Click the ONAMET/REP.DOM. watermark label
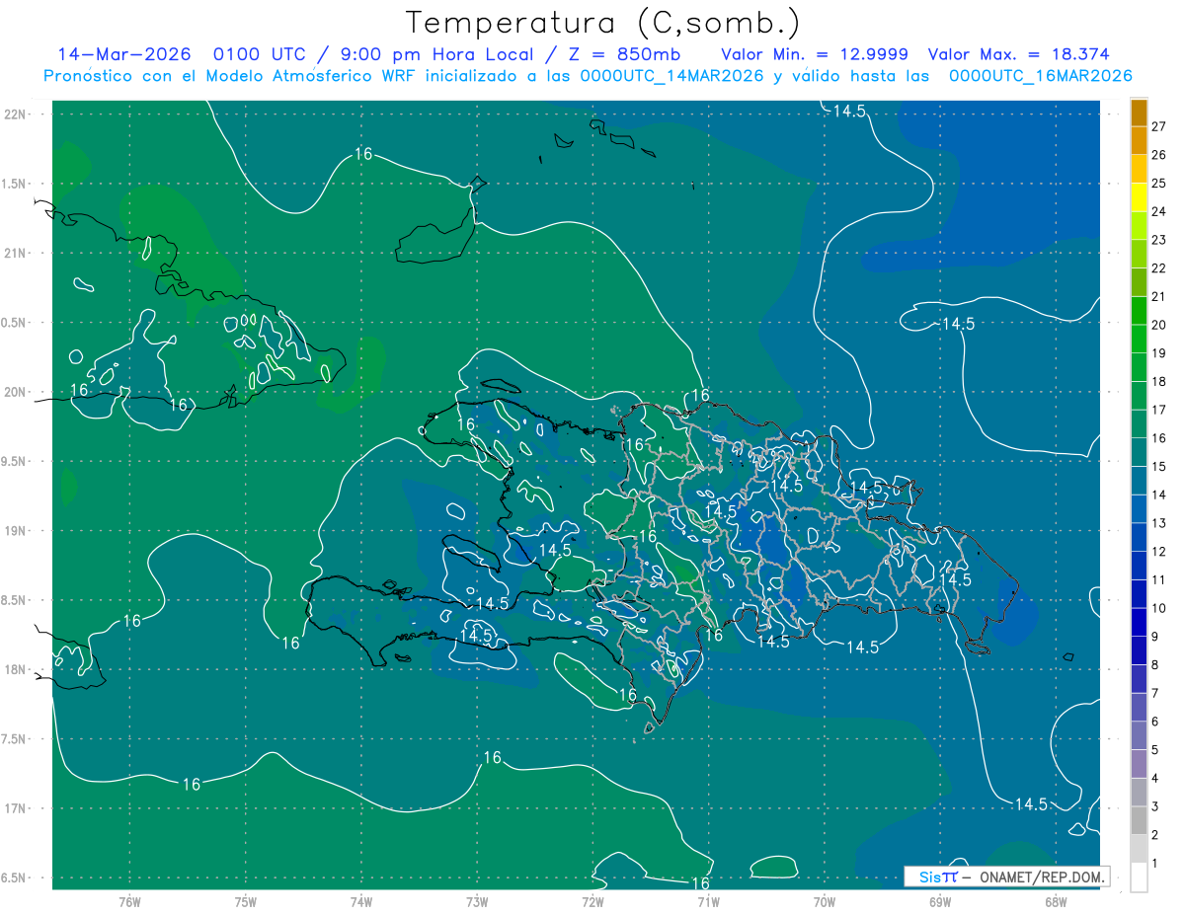Screen dimensions: 1185x915 point(1041,877)
